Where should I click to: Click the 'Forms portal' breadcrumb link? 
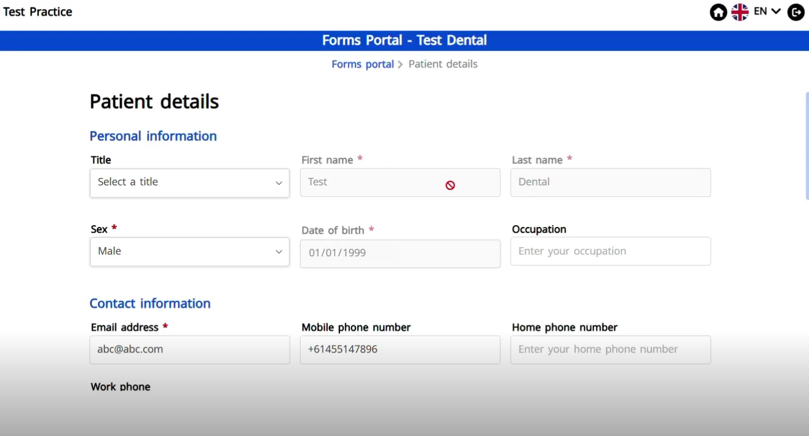362,64
